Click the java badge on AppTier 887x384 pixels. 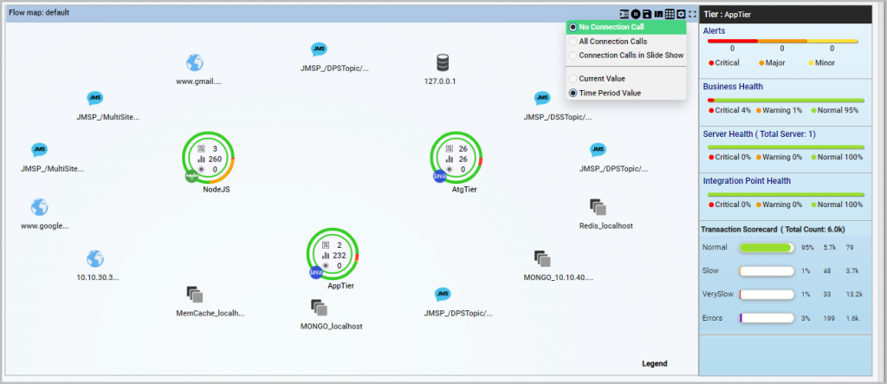point(315,272)
